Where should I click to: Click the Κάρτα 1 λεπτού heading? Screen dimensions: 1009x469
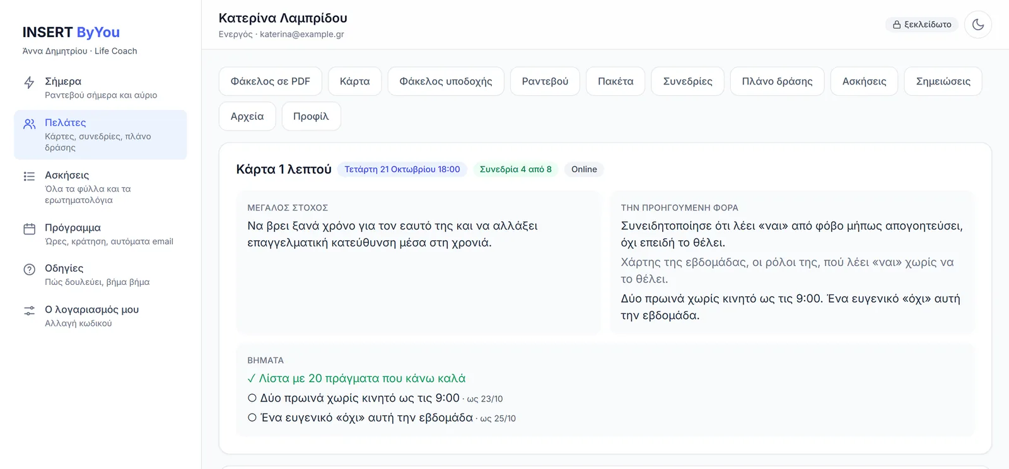pos(284,169)
